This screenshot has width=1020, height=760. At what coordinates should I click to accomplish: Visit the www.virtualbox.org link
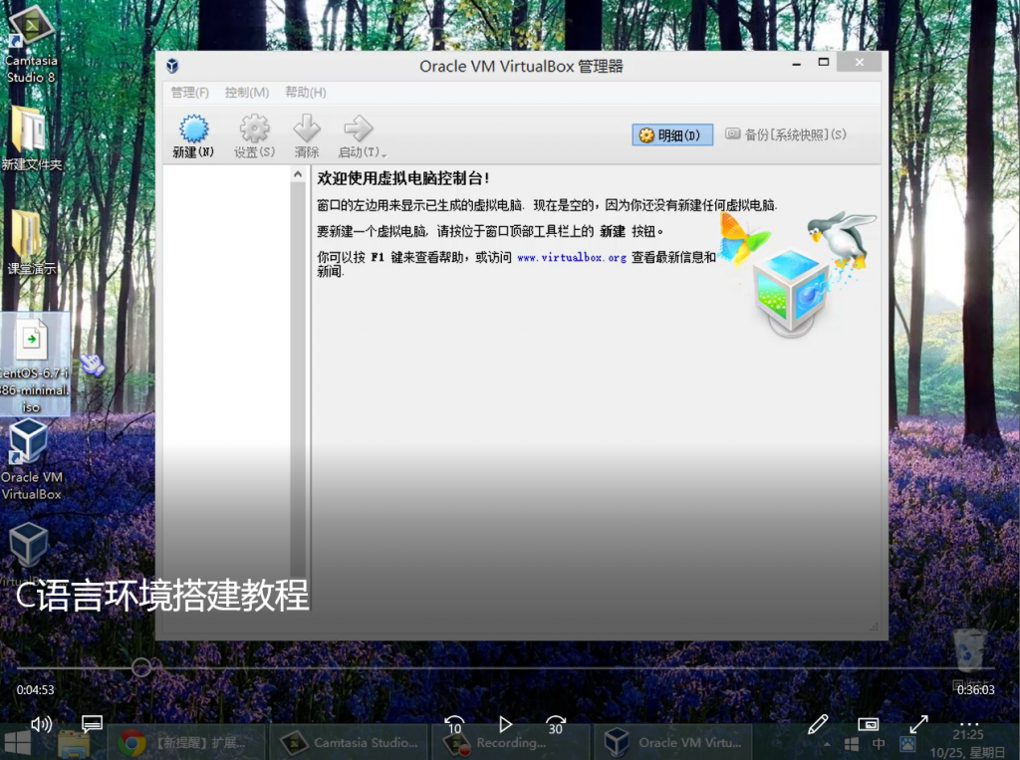coord(572,258)
